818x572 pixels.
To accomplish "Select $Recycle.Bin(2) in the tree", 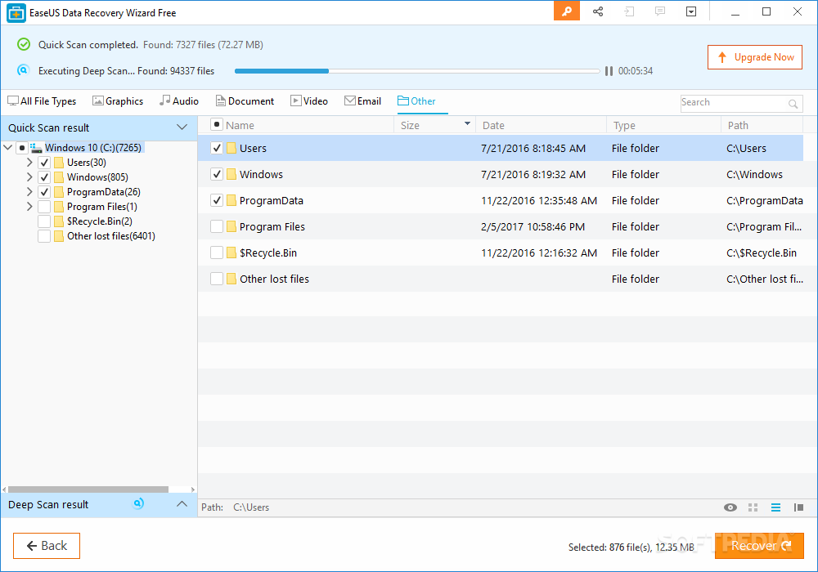I will (x=99, y=221).
